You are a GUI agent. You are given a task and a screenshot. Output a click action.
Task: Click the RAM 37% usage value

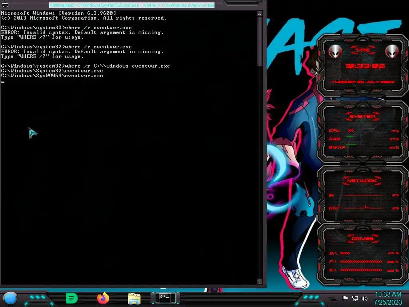(x=394, y=140)
